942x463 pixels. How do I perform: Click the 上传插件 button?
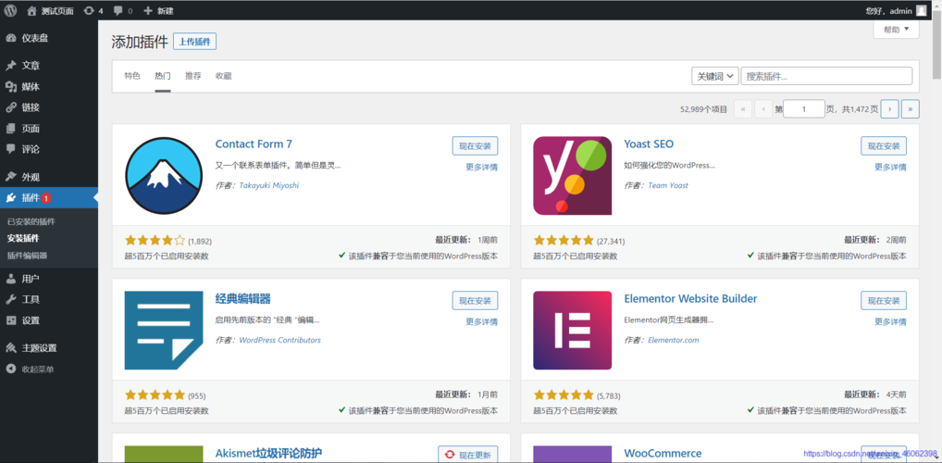(194, 42)
